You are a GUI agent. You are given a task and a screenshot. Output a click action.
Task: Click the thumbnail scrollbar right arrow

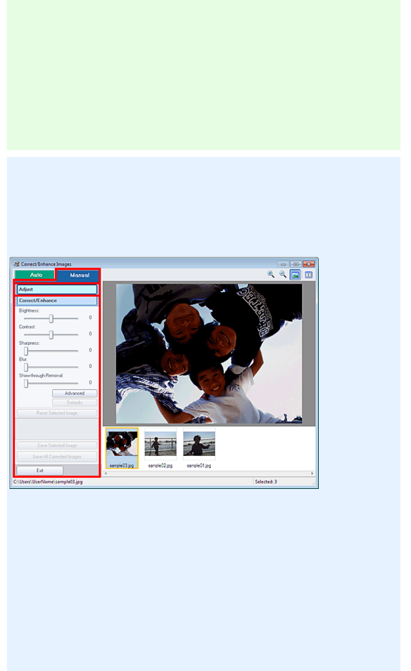(312, 473)
